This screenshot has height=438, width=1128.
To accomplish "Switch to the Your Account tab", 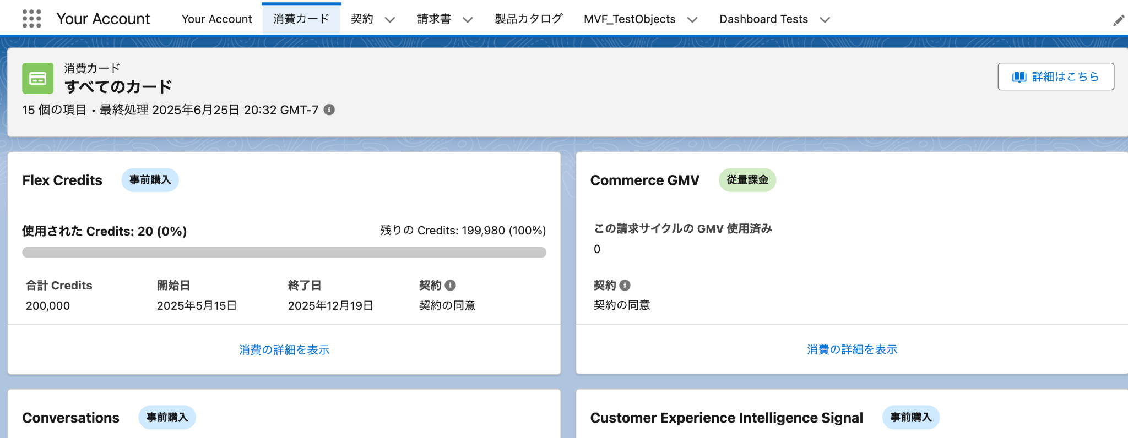I will click(216, 19).
